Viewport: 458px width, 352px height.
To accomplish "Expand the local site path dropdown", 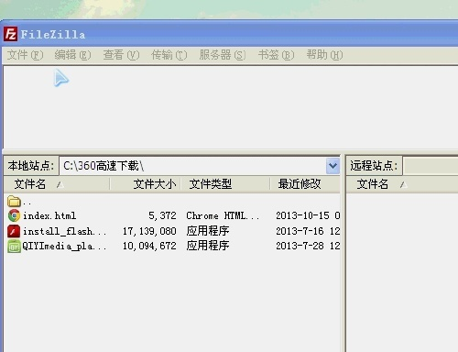I will click(x=333, y=166).
